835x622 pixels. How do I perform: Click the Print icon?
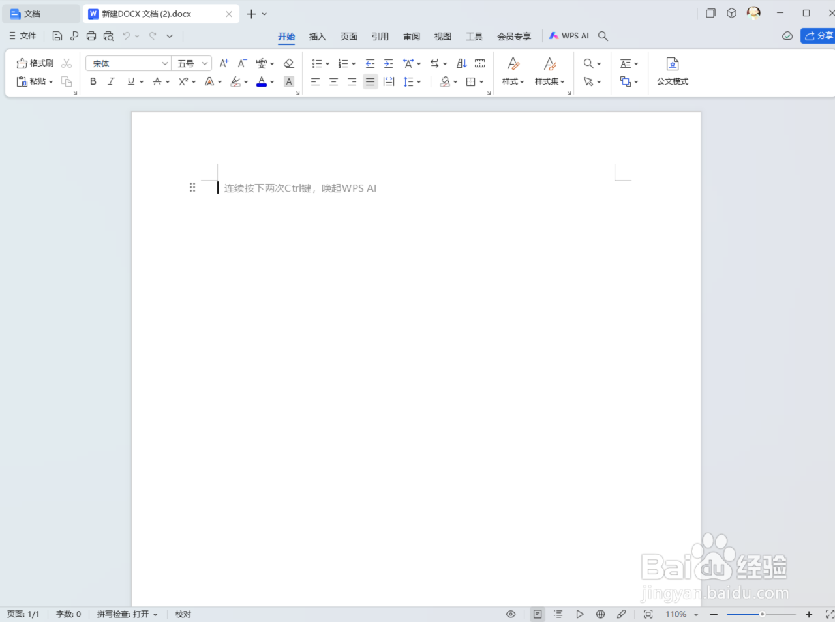click(91, 36)
